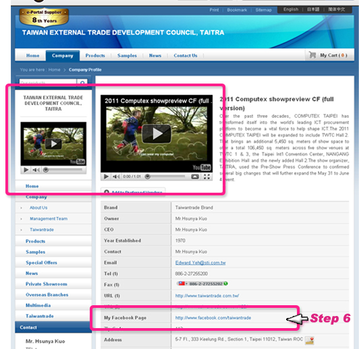Switch language to Simplified Chinese

[x=337, y=9]
